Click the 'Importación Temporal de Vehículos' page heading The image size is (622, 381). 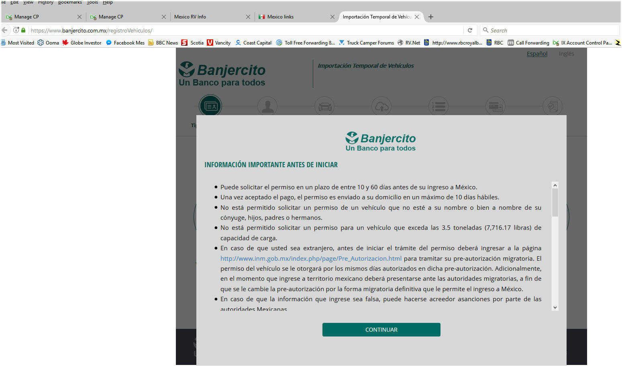pyautogui.click(x=366, y=66)
